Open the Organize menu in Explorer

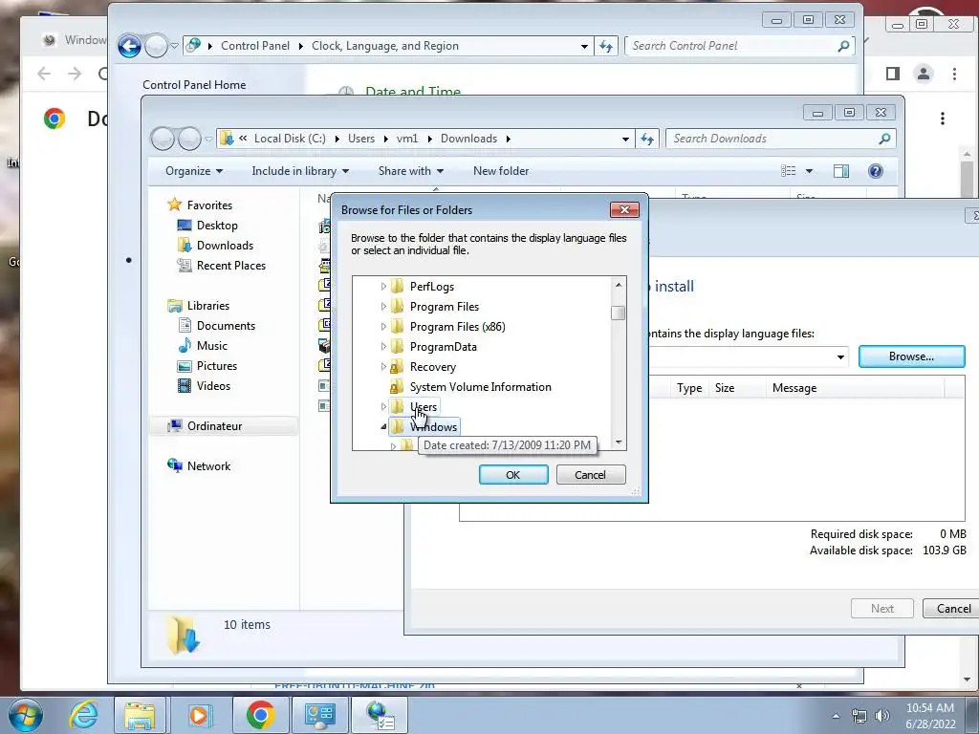[x=194, y=171]
